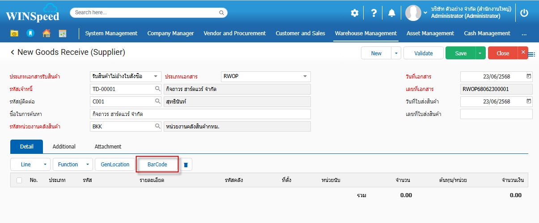Click the home icon in toolbar

point(46,33)
